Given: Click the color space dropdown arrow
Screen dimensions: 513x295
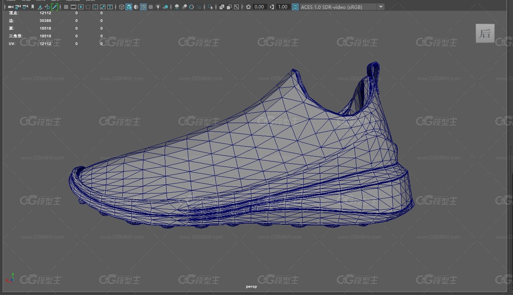Looking at the screenshot, I should tap(381, 7).
